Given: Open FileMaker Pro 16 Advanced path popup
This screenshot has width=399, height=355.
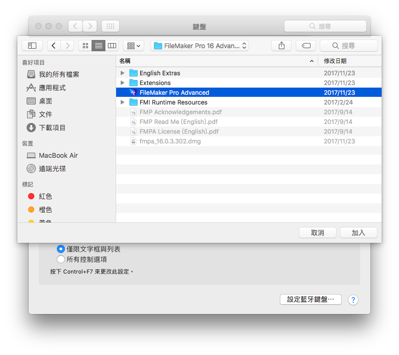Looking at the screenshot, I should pyautogui.click(x=199, y=46).
